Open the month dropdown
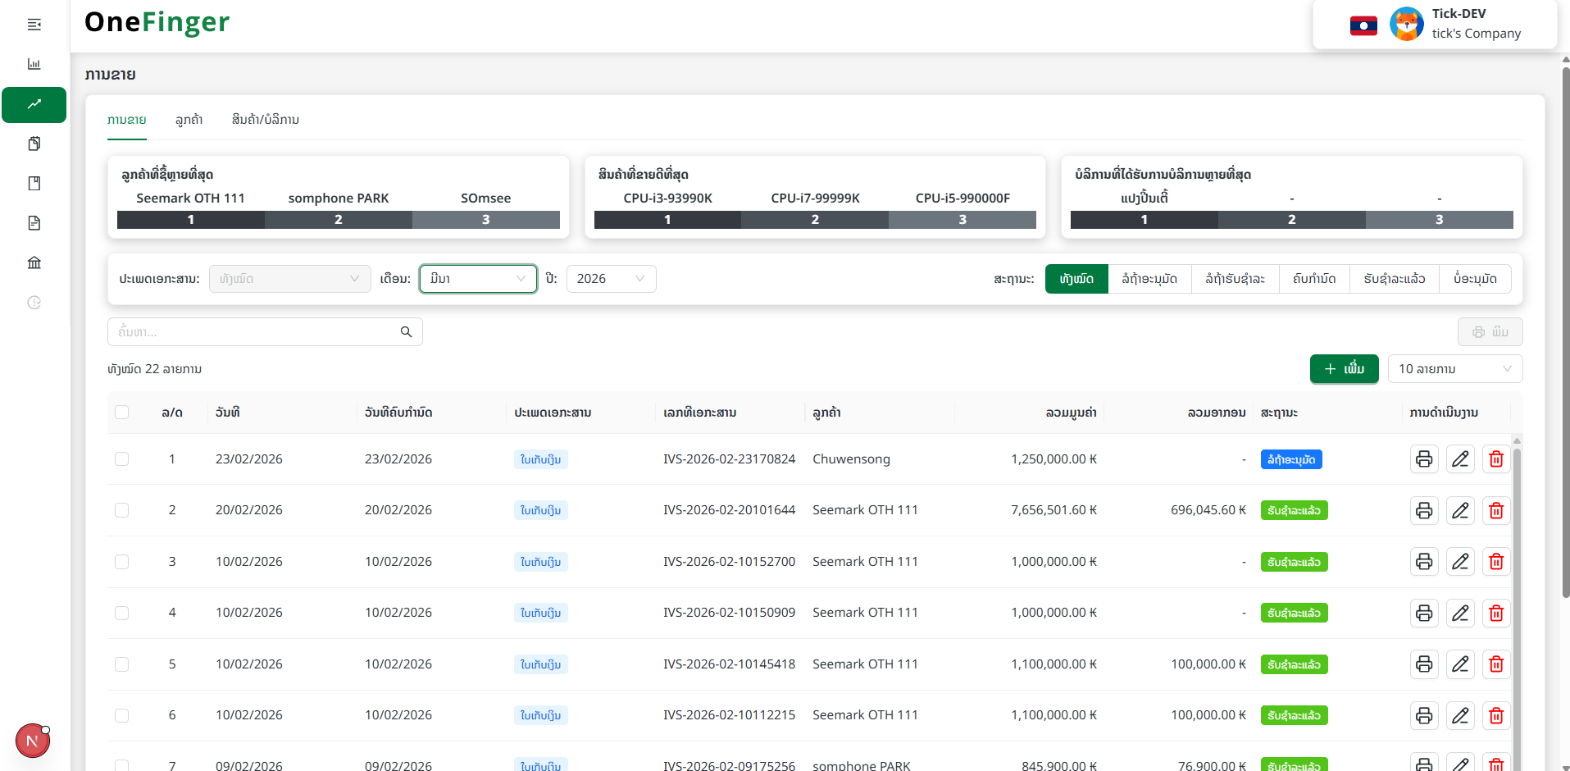This screenshot has width=1570, height=771. click(478, 279)
